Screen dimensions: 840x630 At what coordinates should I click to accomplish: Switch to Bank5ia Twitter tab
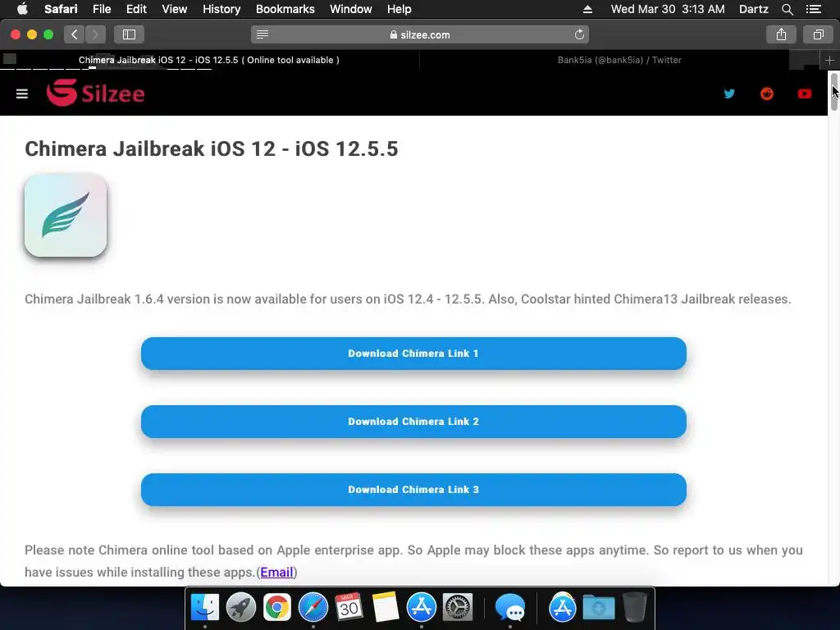pos(619,60)
